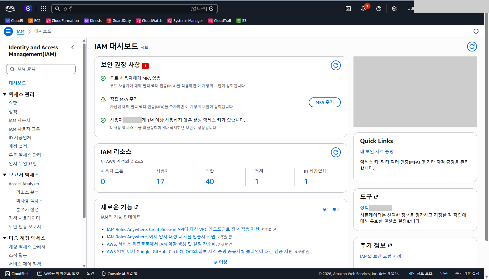Open Systems Manager favorites shortcut
Viewport: 489px width, 279px height.
tap(185, 21)
